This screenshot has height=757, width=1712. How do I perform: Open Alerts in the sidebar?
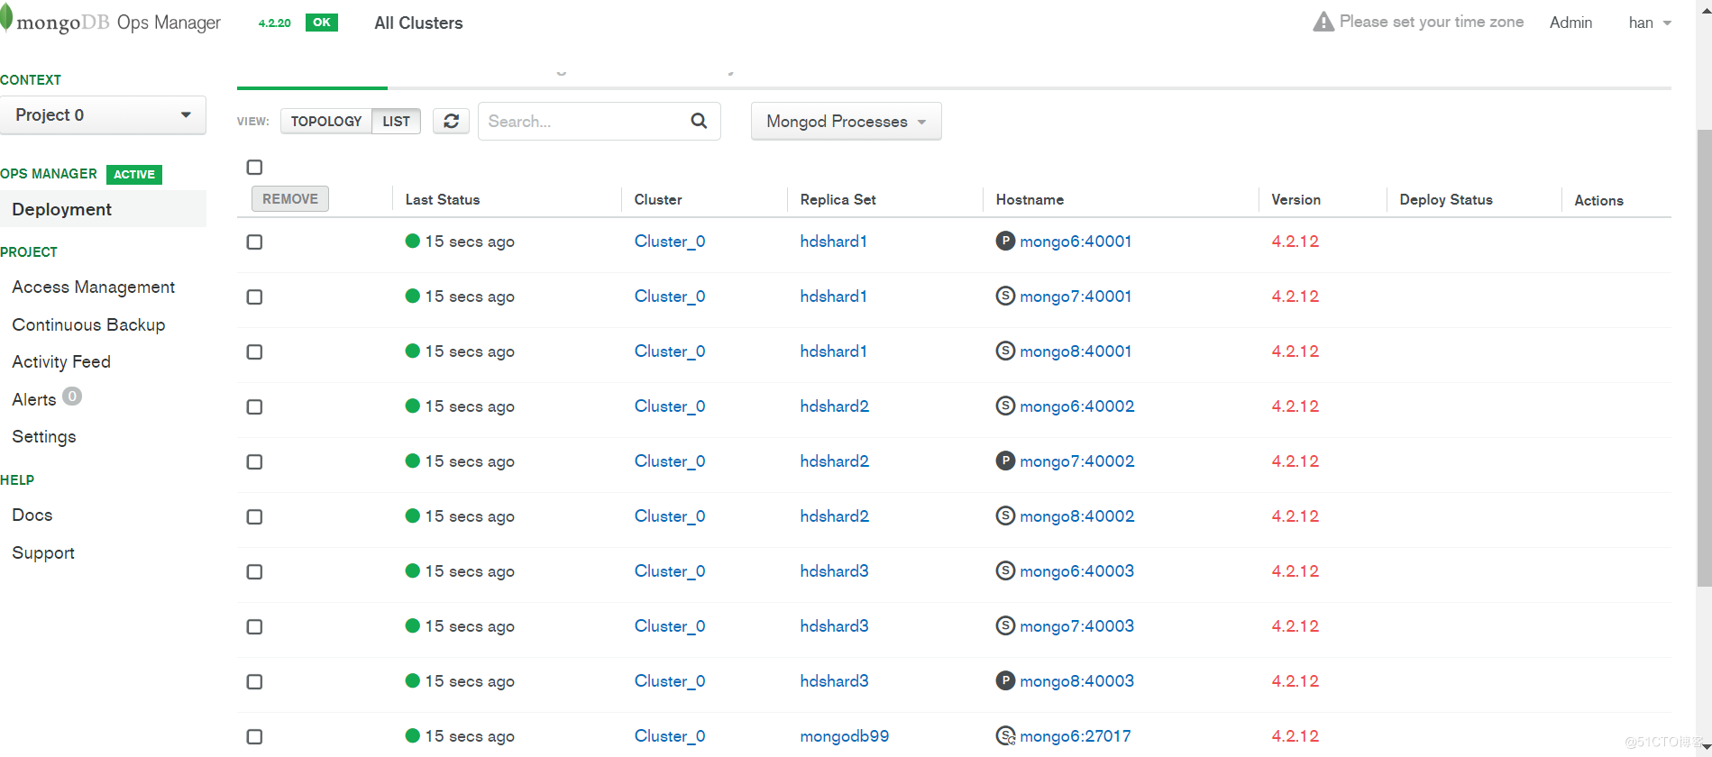pos(34,399)
